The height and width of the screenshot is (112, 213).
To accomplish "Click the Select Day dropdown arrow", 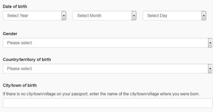I will [x=204, y=16].
